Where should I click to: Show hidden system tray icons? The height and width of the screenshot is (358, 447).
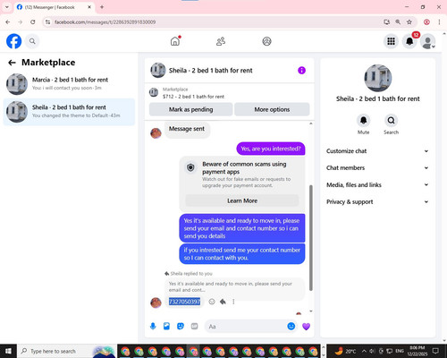[364, 351]
